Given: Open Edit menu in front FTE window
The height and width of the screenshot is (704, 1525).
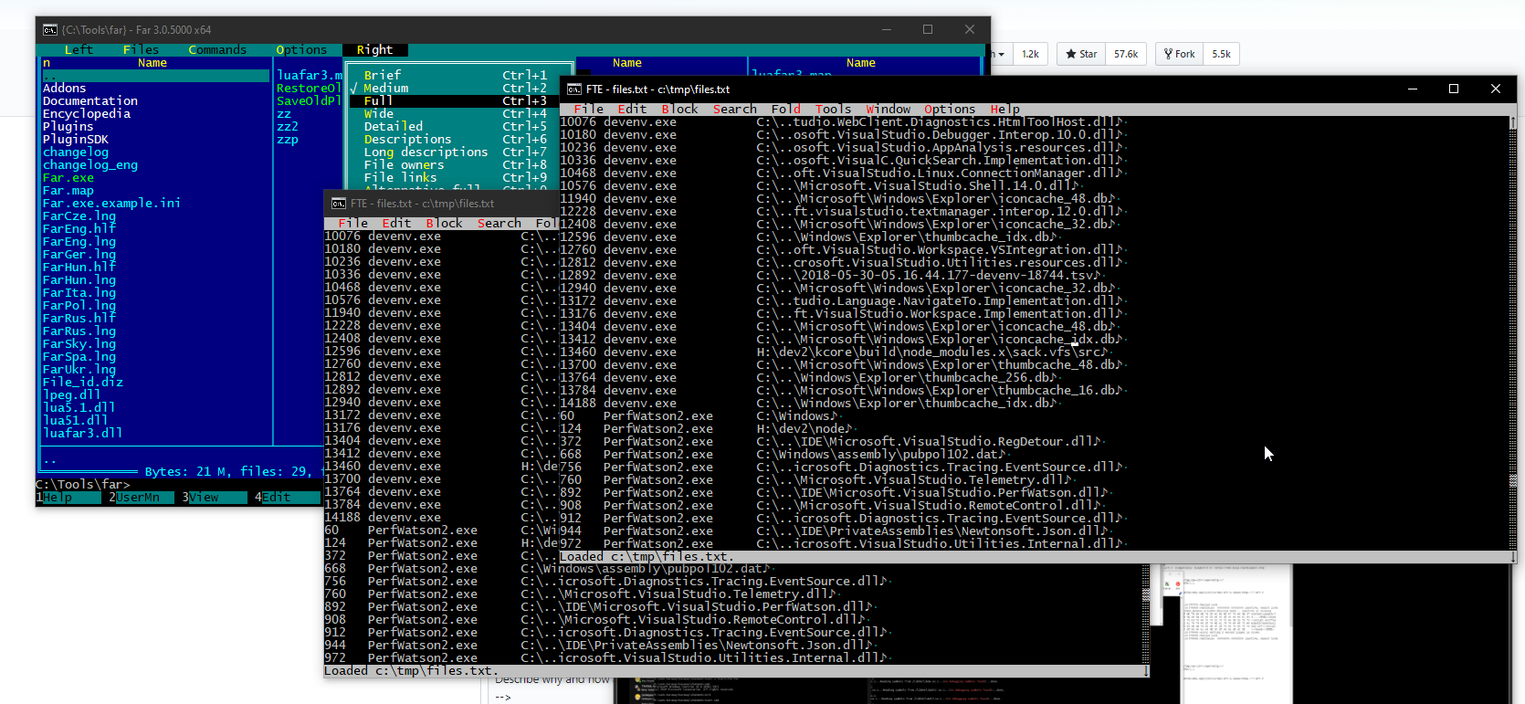Looking at the screenshot, I should [632, 109].
